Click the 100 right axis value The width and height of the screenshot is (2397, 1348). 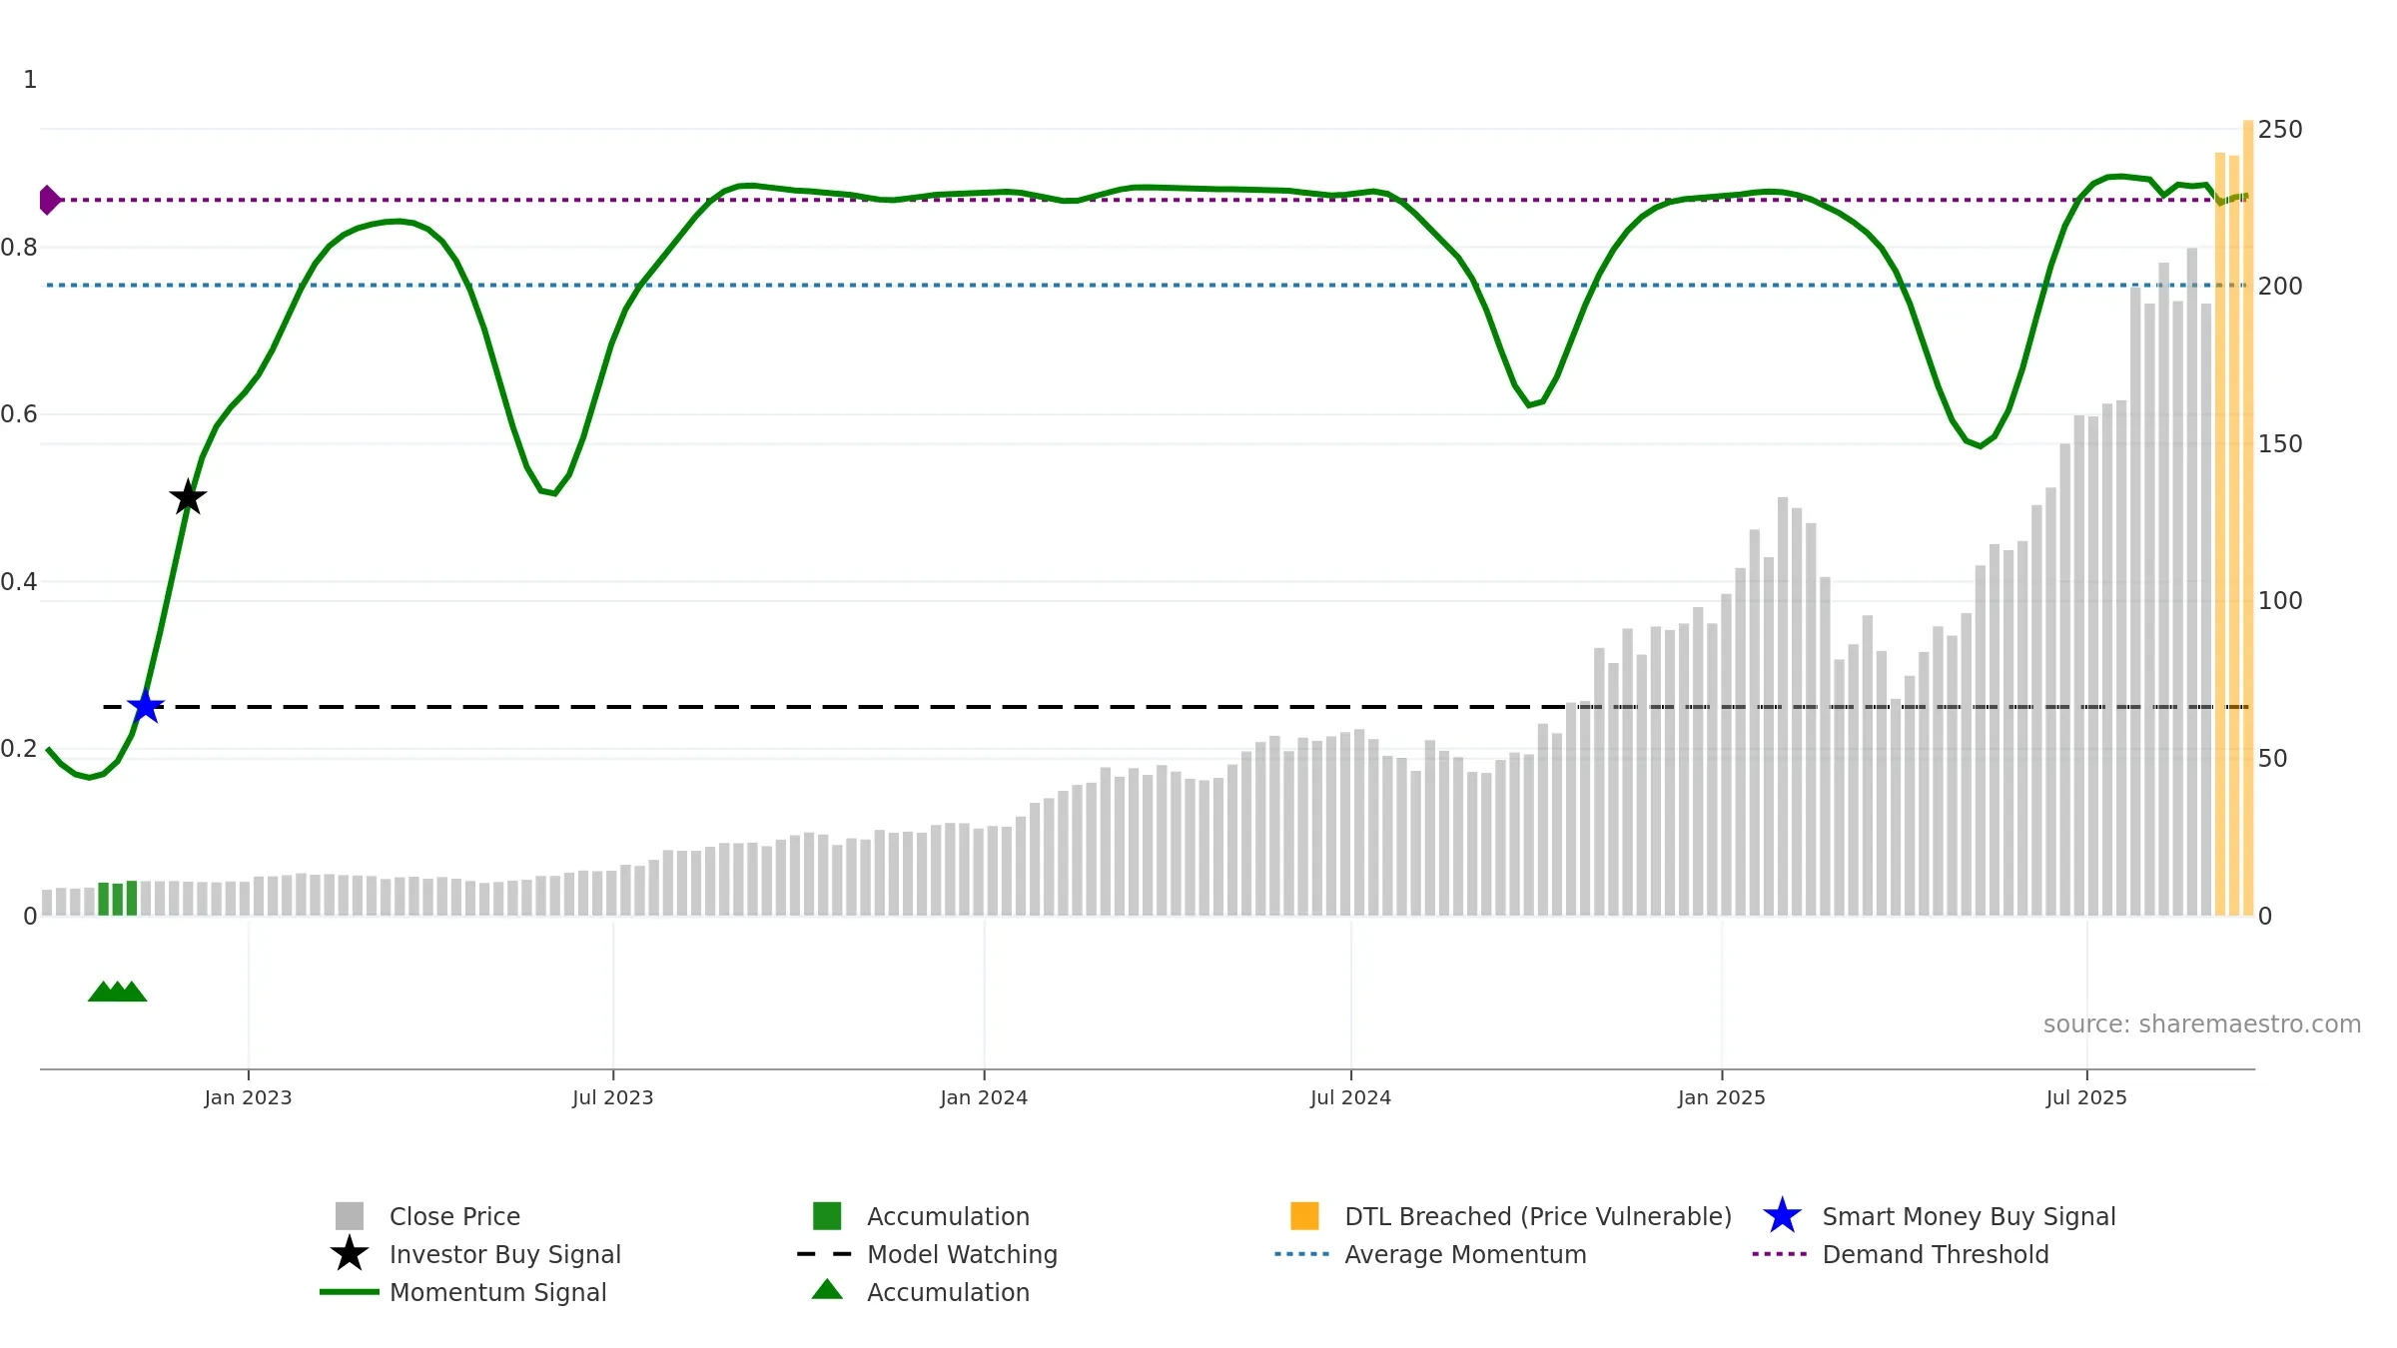click(x=2280, y=601)
